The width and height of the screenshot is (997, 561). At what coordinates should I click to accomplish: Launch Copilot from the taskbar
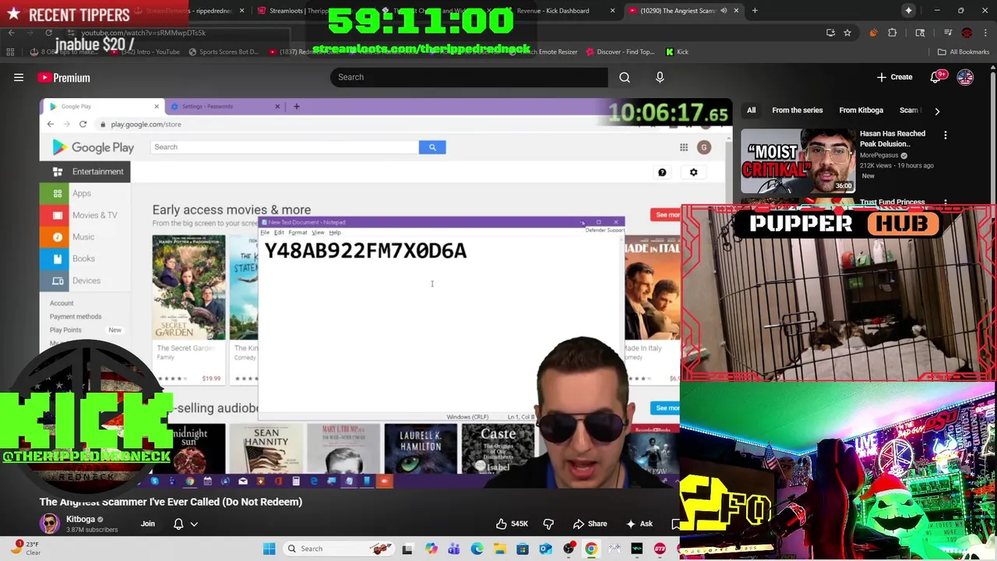431,549
